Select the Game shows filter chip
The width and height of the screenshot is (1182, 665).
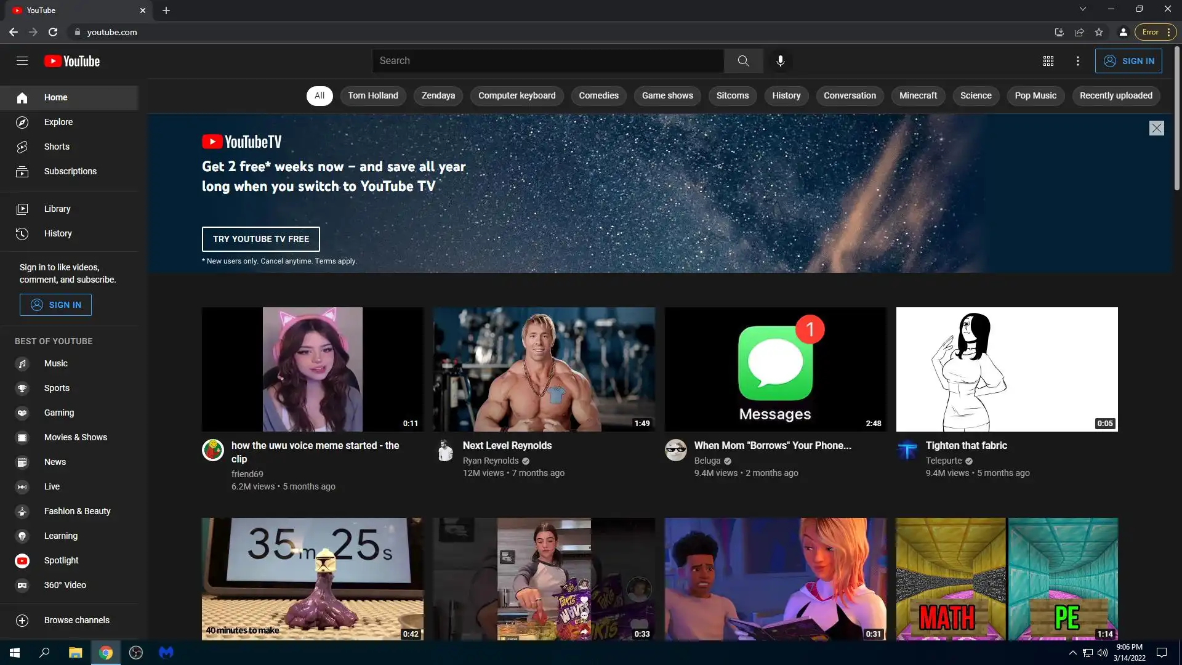pos(667,95)
